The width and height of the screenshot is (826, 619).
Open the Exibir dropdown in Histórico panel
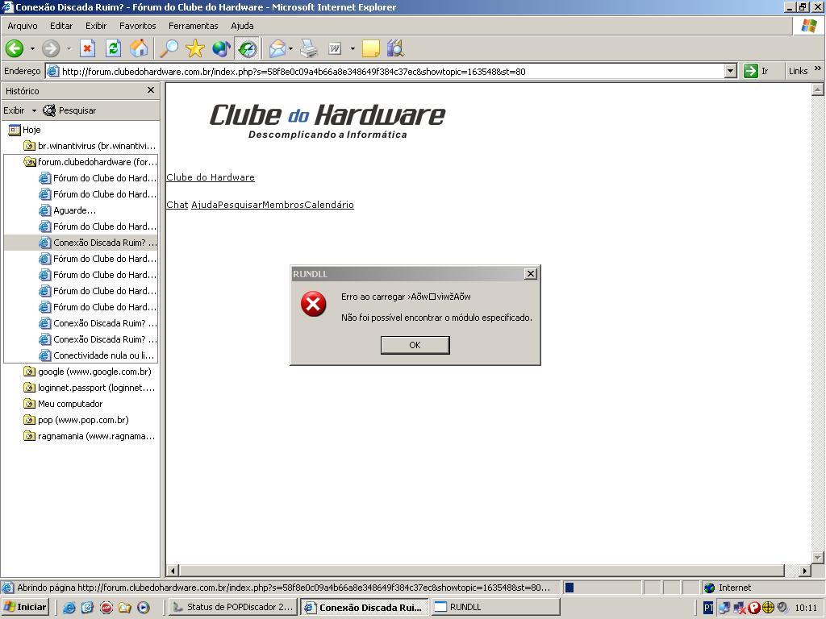[20, 110]
